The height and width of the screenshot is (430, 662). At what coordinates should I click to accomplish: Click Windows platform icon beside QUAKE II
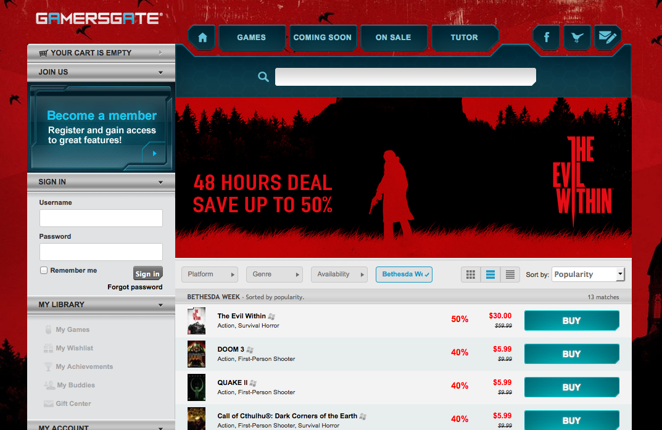pos(253,383)
